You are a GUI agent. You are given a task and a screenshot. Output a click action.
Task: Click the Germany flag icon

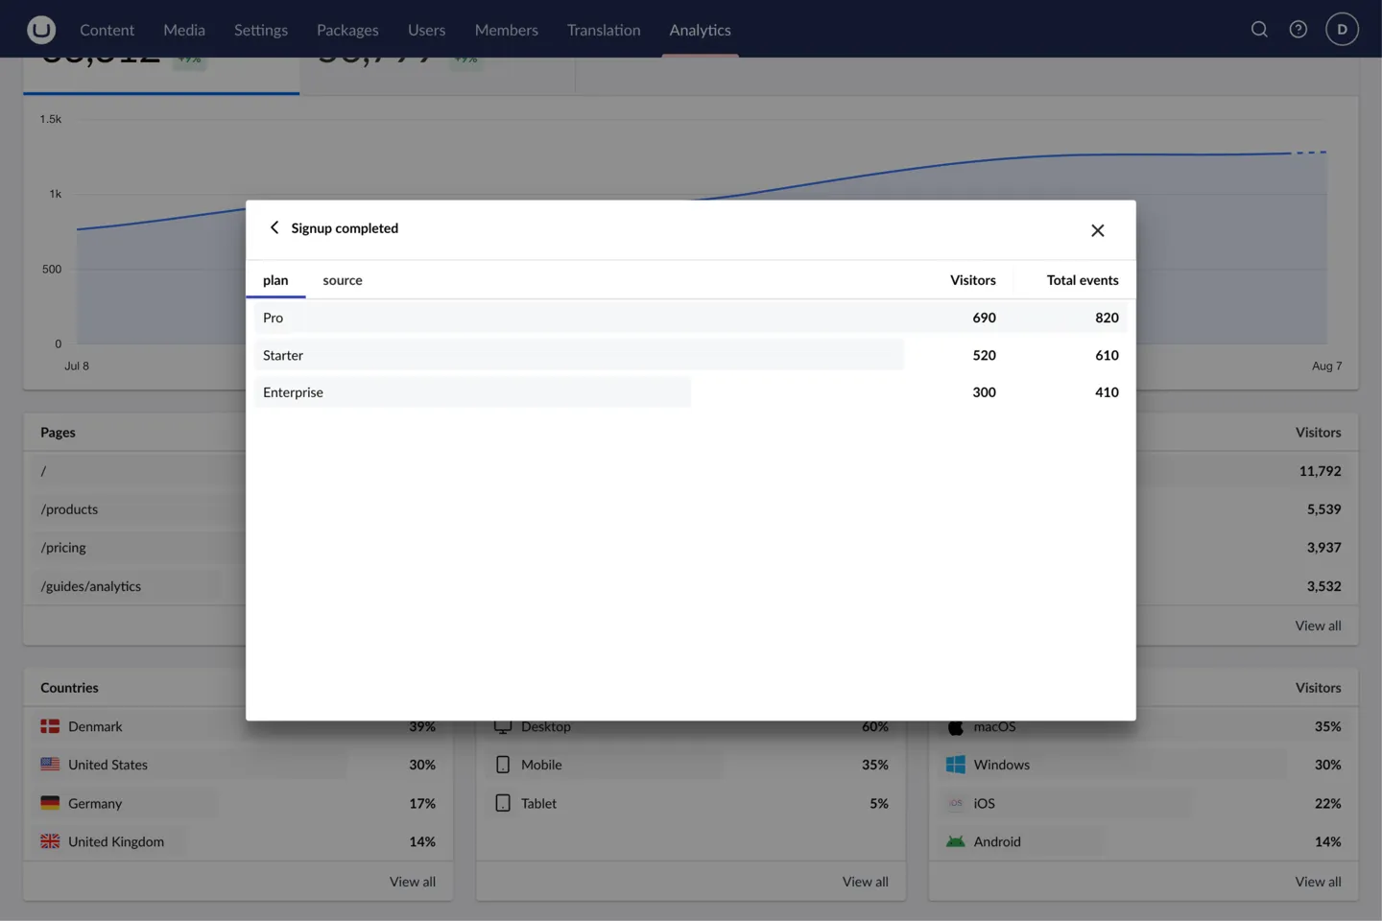click(x=50, y=803)
